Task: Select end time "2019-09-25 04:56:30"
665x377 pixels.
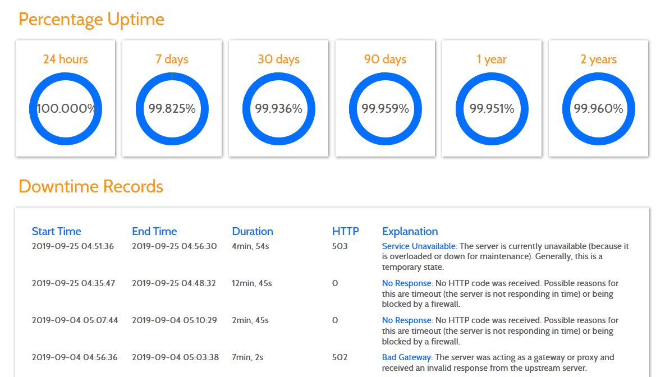Action: coord(175,246)
